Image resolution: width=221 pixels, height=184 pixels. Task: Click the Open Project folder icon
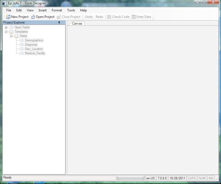point(33,17)
